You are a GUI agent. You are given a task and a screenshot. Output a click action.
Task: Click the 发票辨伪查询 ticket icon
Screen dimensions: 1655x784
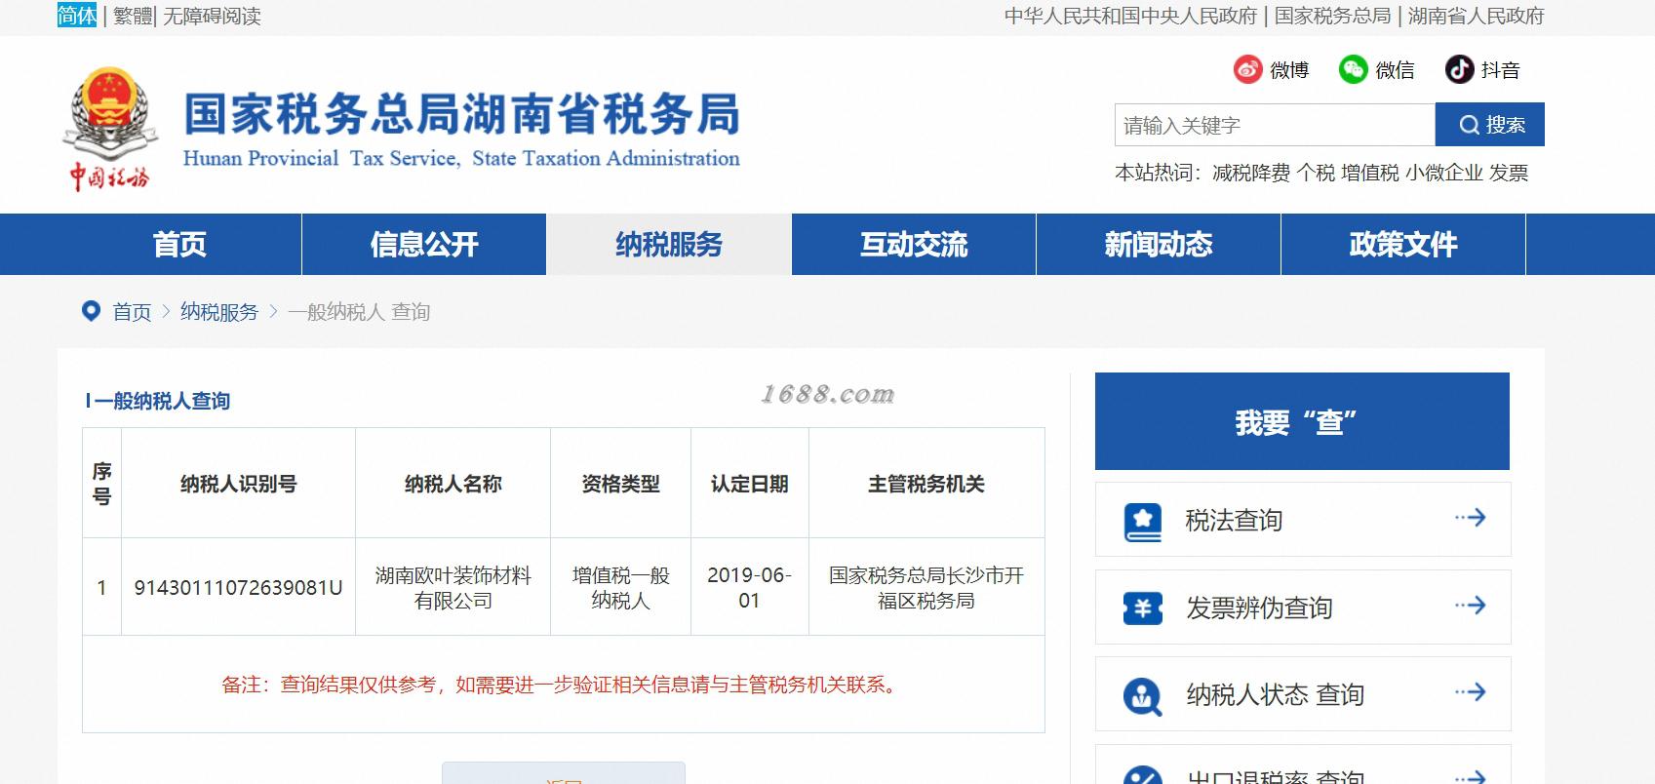tap(1142, 608)
